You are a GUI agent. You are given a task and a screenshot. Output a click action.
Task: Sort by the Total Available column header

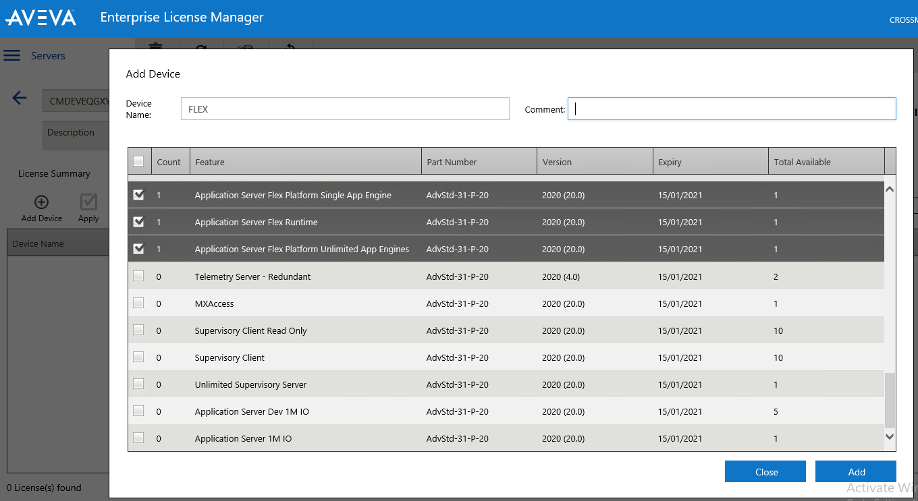(x=826, y=162)
